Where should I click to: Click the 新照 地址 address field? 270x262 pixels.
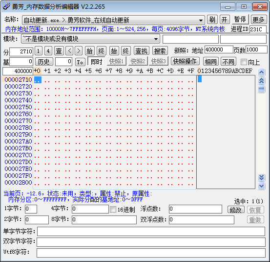tap(219, 50)
